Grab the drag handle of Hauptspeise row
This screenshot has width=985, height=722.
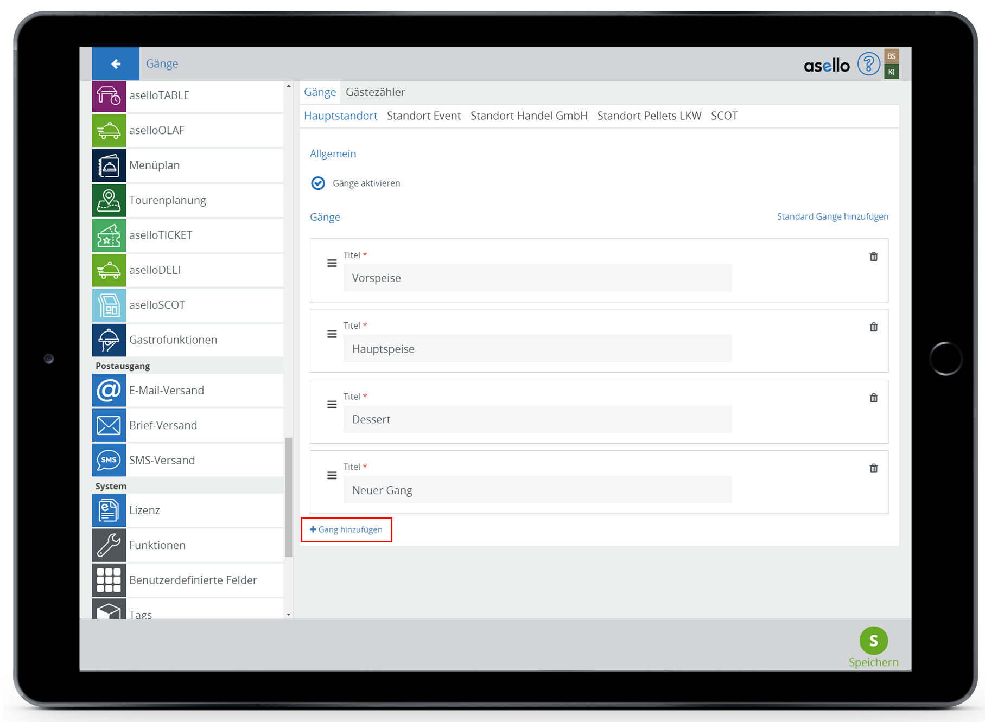click(x=332, y=334)
